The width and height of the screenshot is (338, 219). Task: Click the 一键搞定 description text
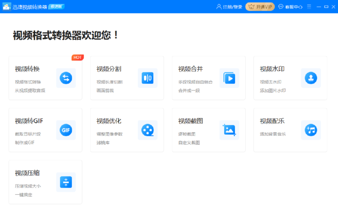click(23, 195)
